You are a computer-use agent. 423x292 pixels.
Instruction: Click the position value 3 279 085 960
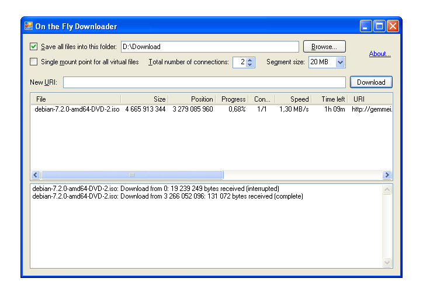tap(193, 109)
